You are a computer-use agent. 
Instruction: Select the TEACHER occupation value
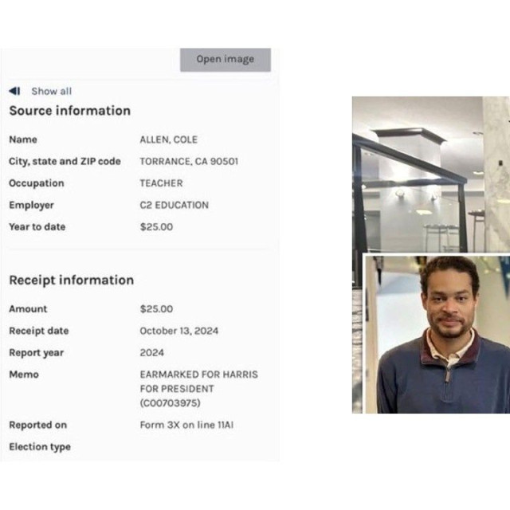click(162, 183)
